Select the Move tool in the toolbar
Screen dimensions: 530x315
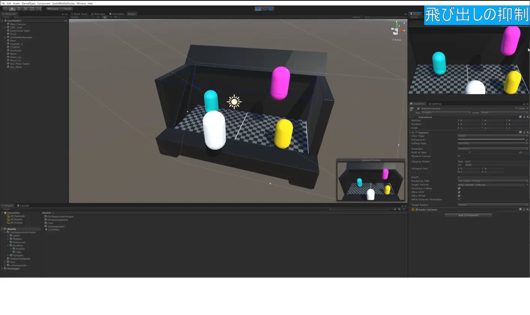click(12, 8)
